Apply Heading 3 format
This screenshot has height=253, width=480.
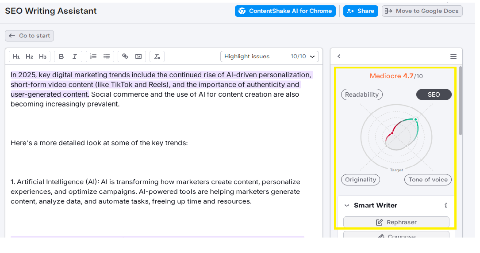click(42, 57)
